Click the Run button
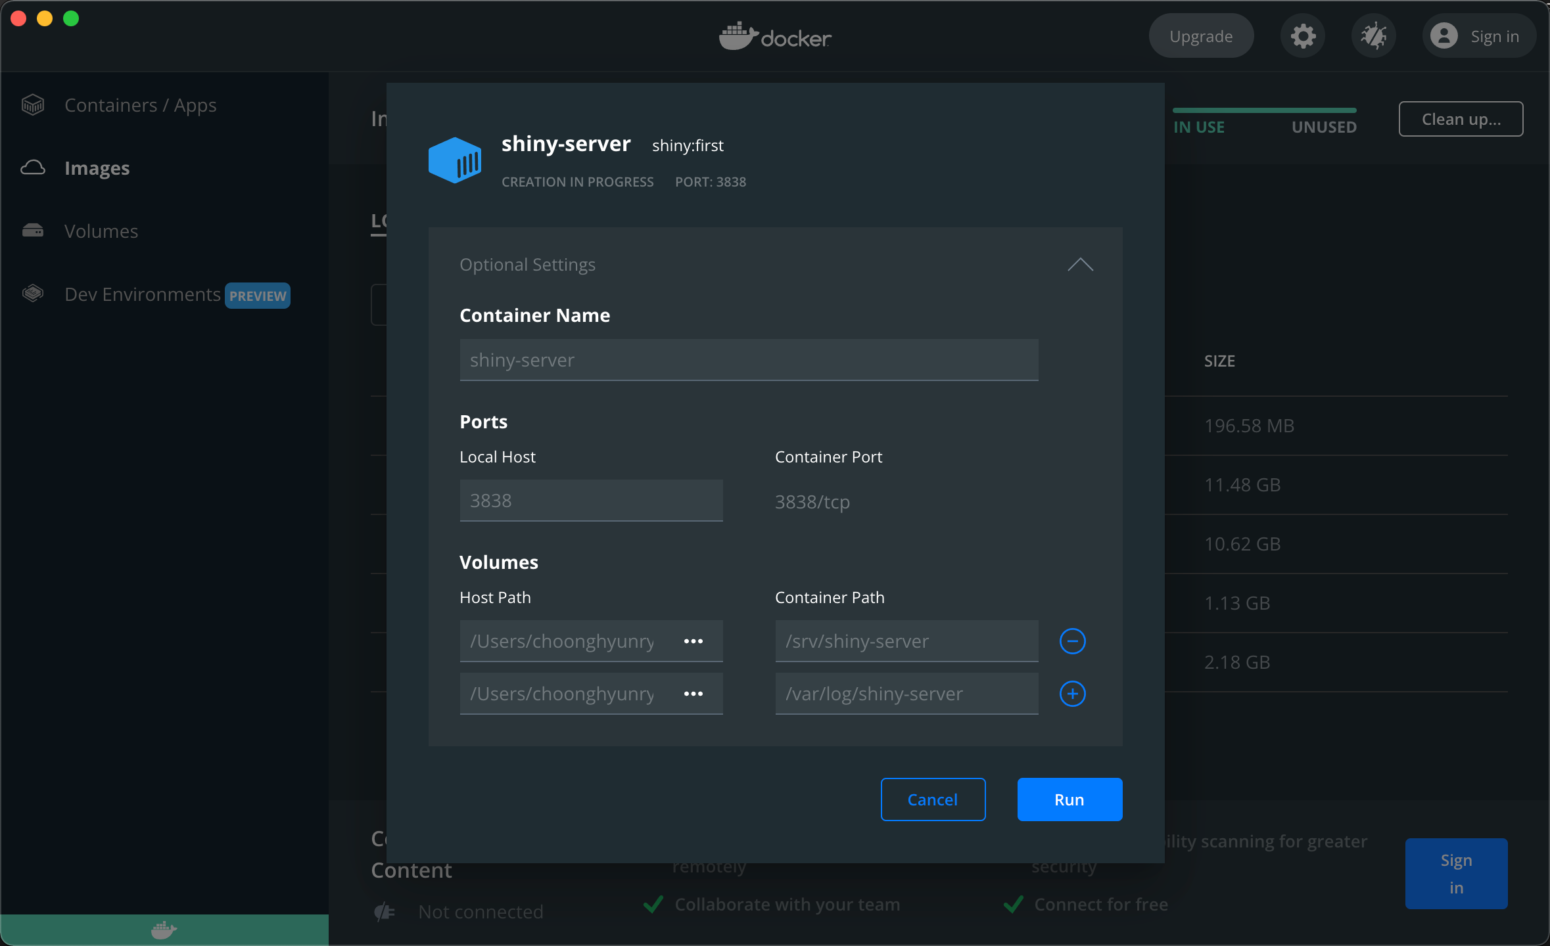This screenshot has width=1550, height=946. pos(1069,800)
